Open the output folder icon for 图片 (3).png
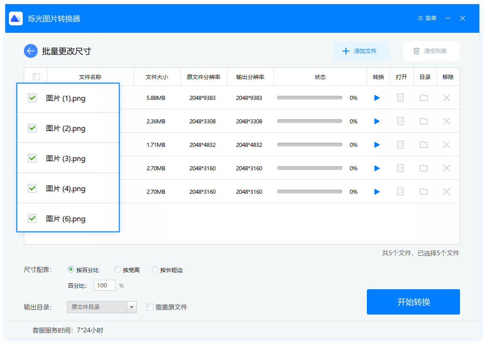485x344 pixels. [423, 145]
